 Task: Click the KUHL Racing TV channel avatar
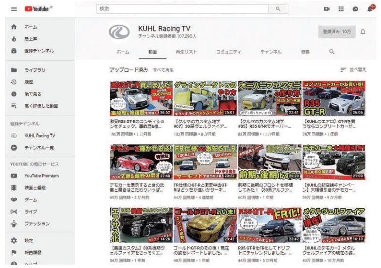pos(119,32)
